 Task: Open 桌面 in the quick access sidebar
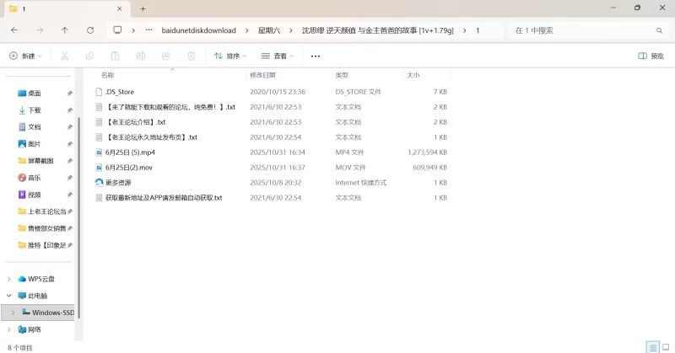click(x=35, y=94)
